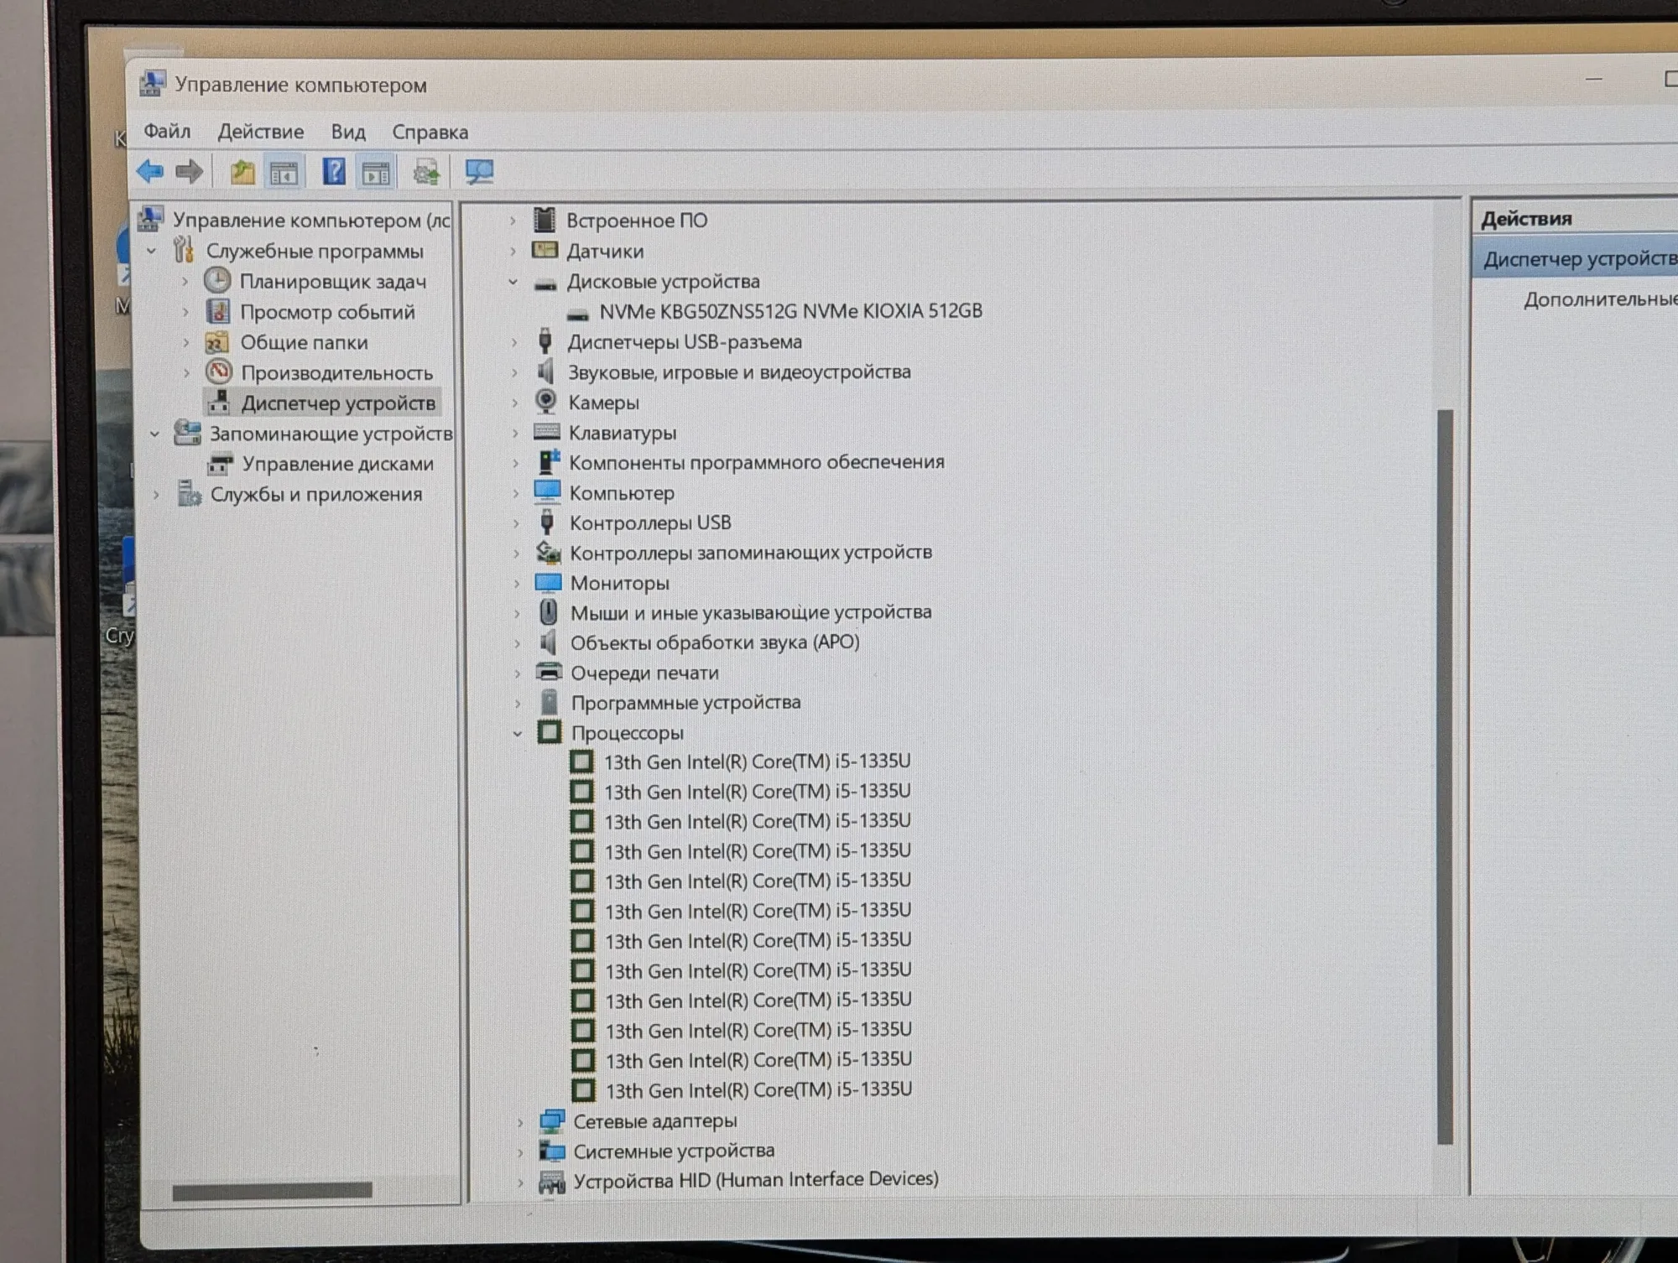Screen dimensions: 1678x1263
Task: Click Компоненты программного обеспечения label
Action: click(757, 462)
